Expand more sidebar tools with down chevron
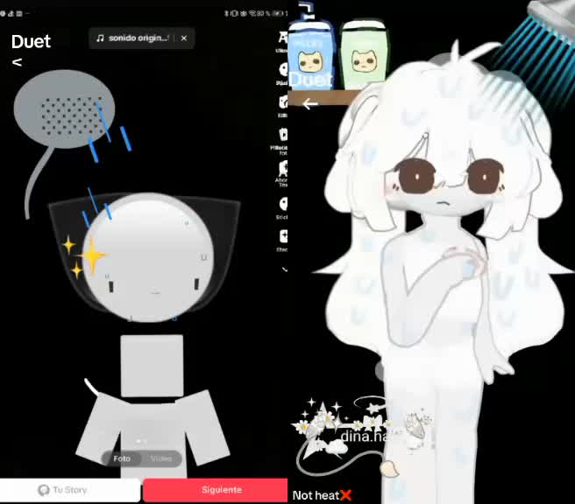The height and width of the screenshot is (504, 575). 284,269
